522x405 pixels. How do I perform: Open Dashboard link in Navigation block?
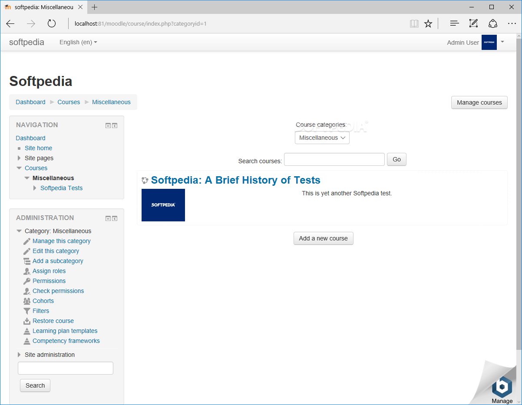tap(30, 138)
